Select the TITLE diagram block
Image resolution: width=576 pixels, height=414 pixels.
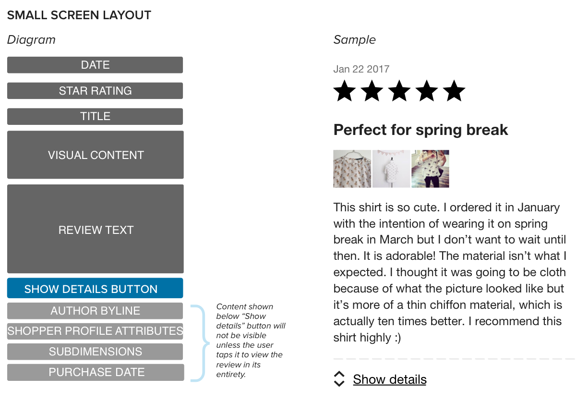click(x=95, y=116)
